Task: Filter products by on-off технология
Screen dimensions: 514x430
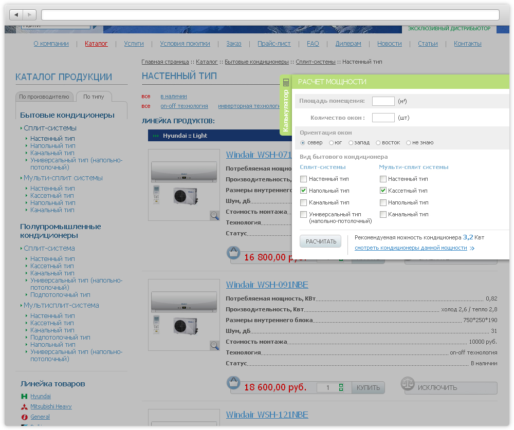Action: tap(184, 106)
